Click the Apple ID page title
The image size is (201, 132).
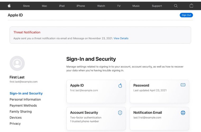click(x=15, y=15)
